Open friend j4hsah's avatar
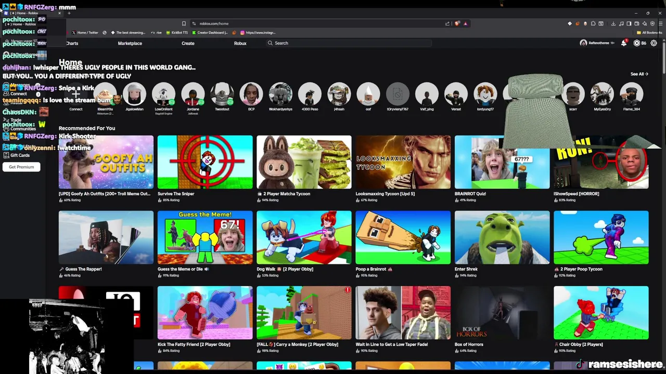This screenshot has width=666, height=374. 339,94
